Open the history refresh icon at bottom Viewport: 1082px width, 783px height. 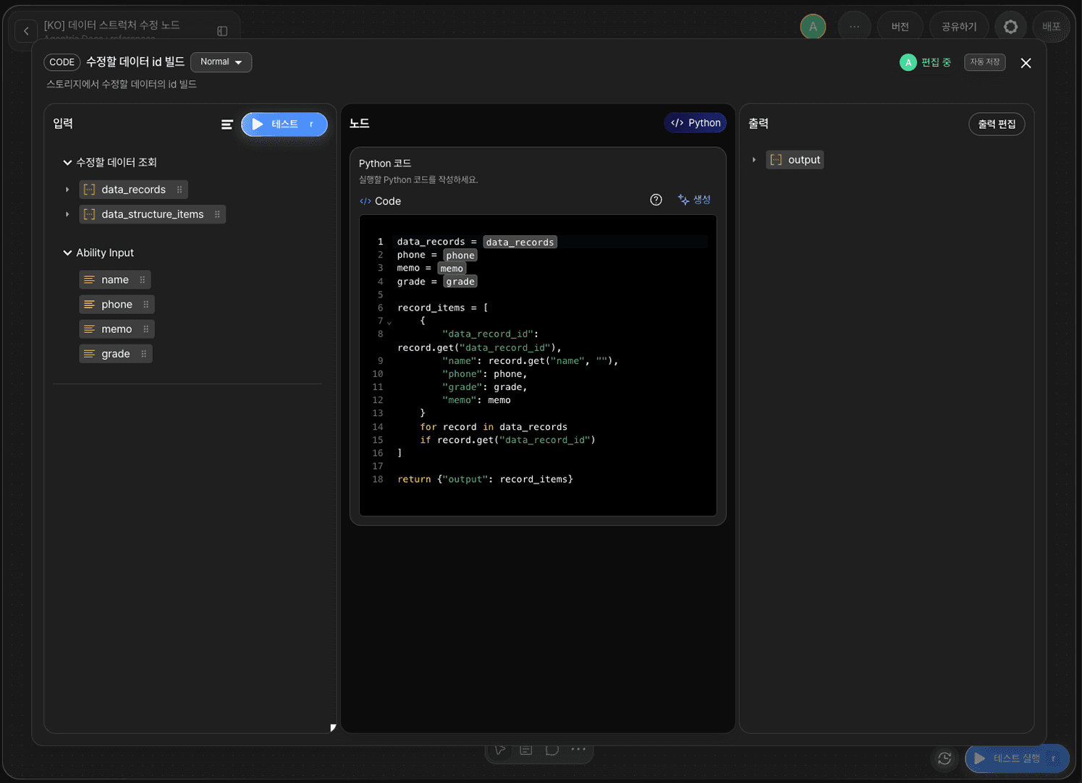[944, 758]
